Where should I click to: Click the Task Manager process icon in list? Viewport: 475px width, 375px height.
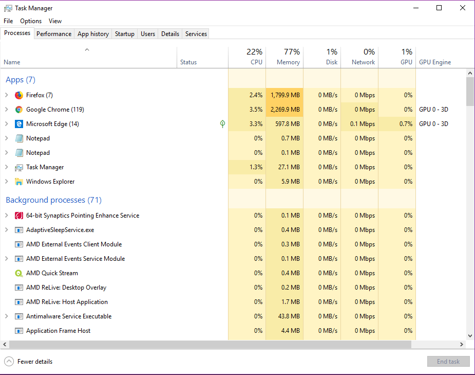pyautogui.click(x=19, y=167)
